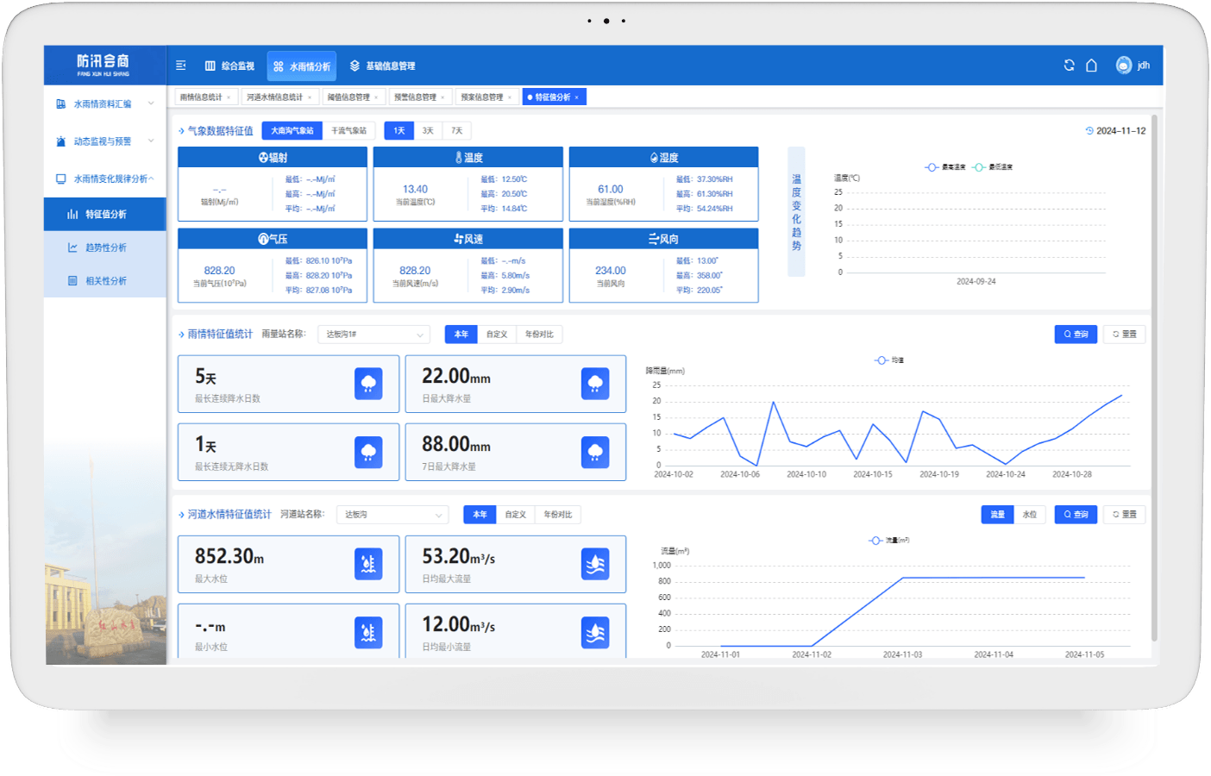
Task: Switch the weather station to 干流气象站
Action: click(348, 131)
